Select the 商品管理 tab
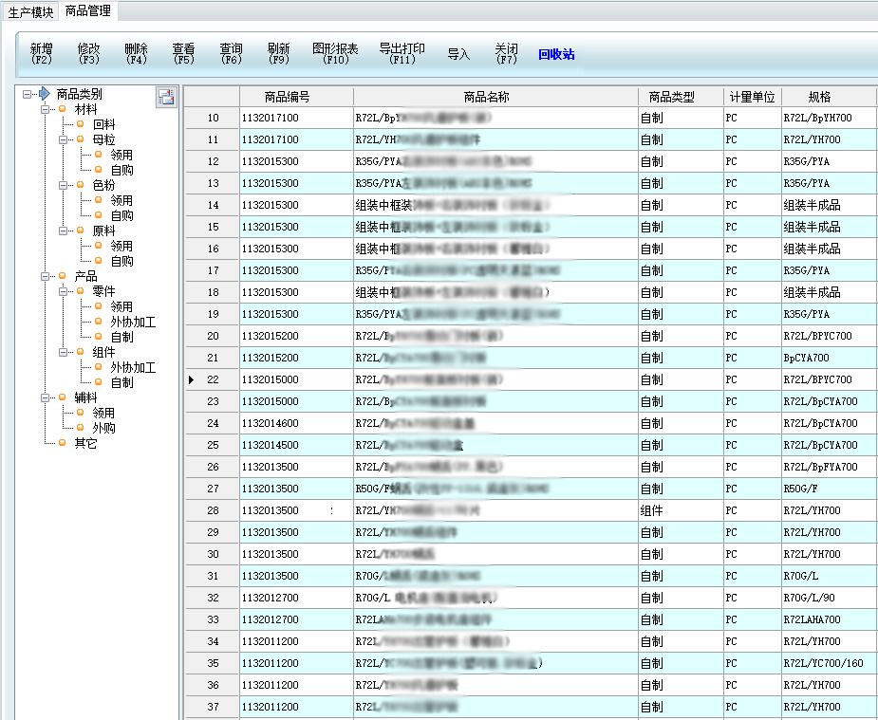Viewport: 878px width, 720px height. [x=87, y=11]
